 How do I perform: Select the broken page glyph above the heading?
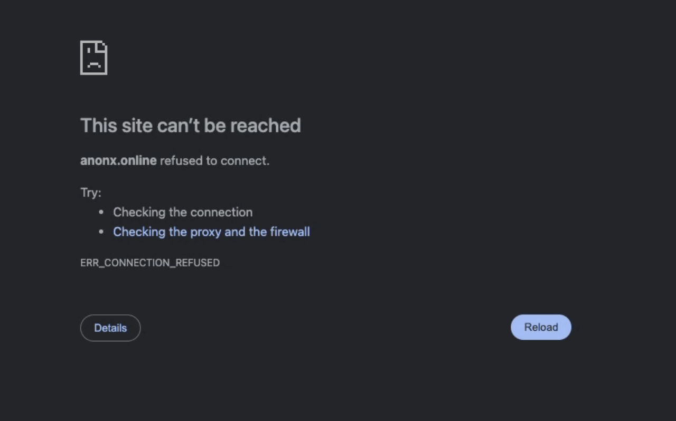[93, 58]
